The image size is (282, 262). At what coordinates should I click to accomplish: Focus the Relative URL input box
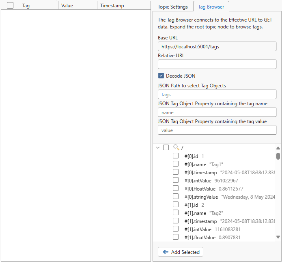tap(217, 64)
